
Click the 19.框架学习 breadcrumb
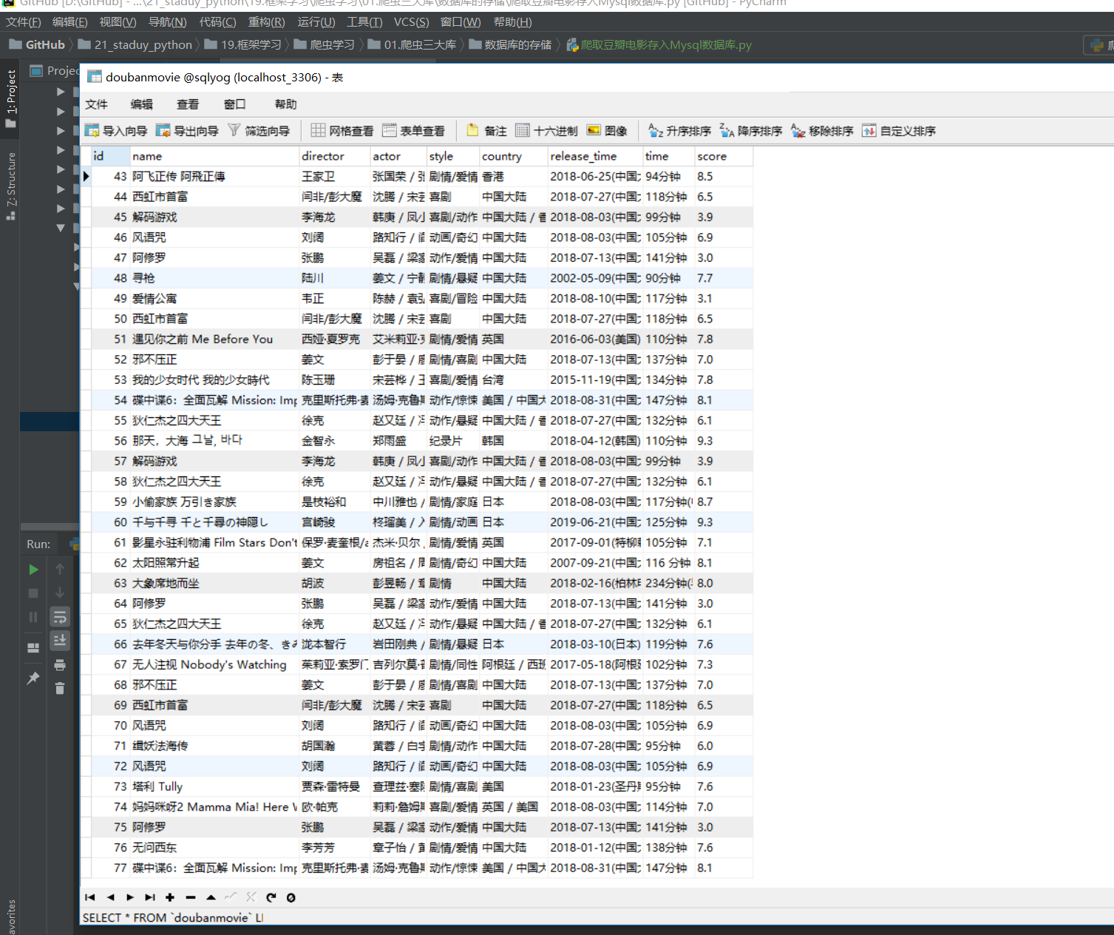coord(243,45)
